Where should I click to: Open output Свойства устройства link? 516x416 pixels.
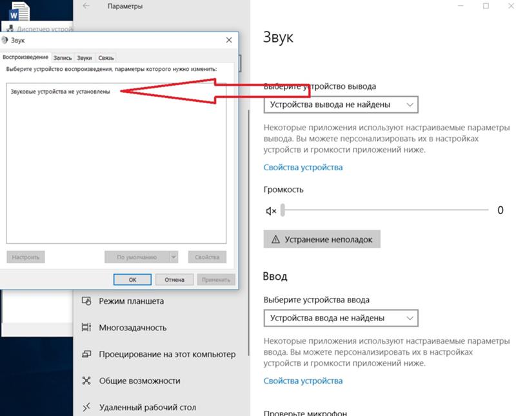(x=303, y=168)
